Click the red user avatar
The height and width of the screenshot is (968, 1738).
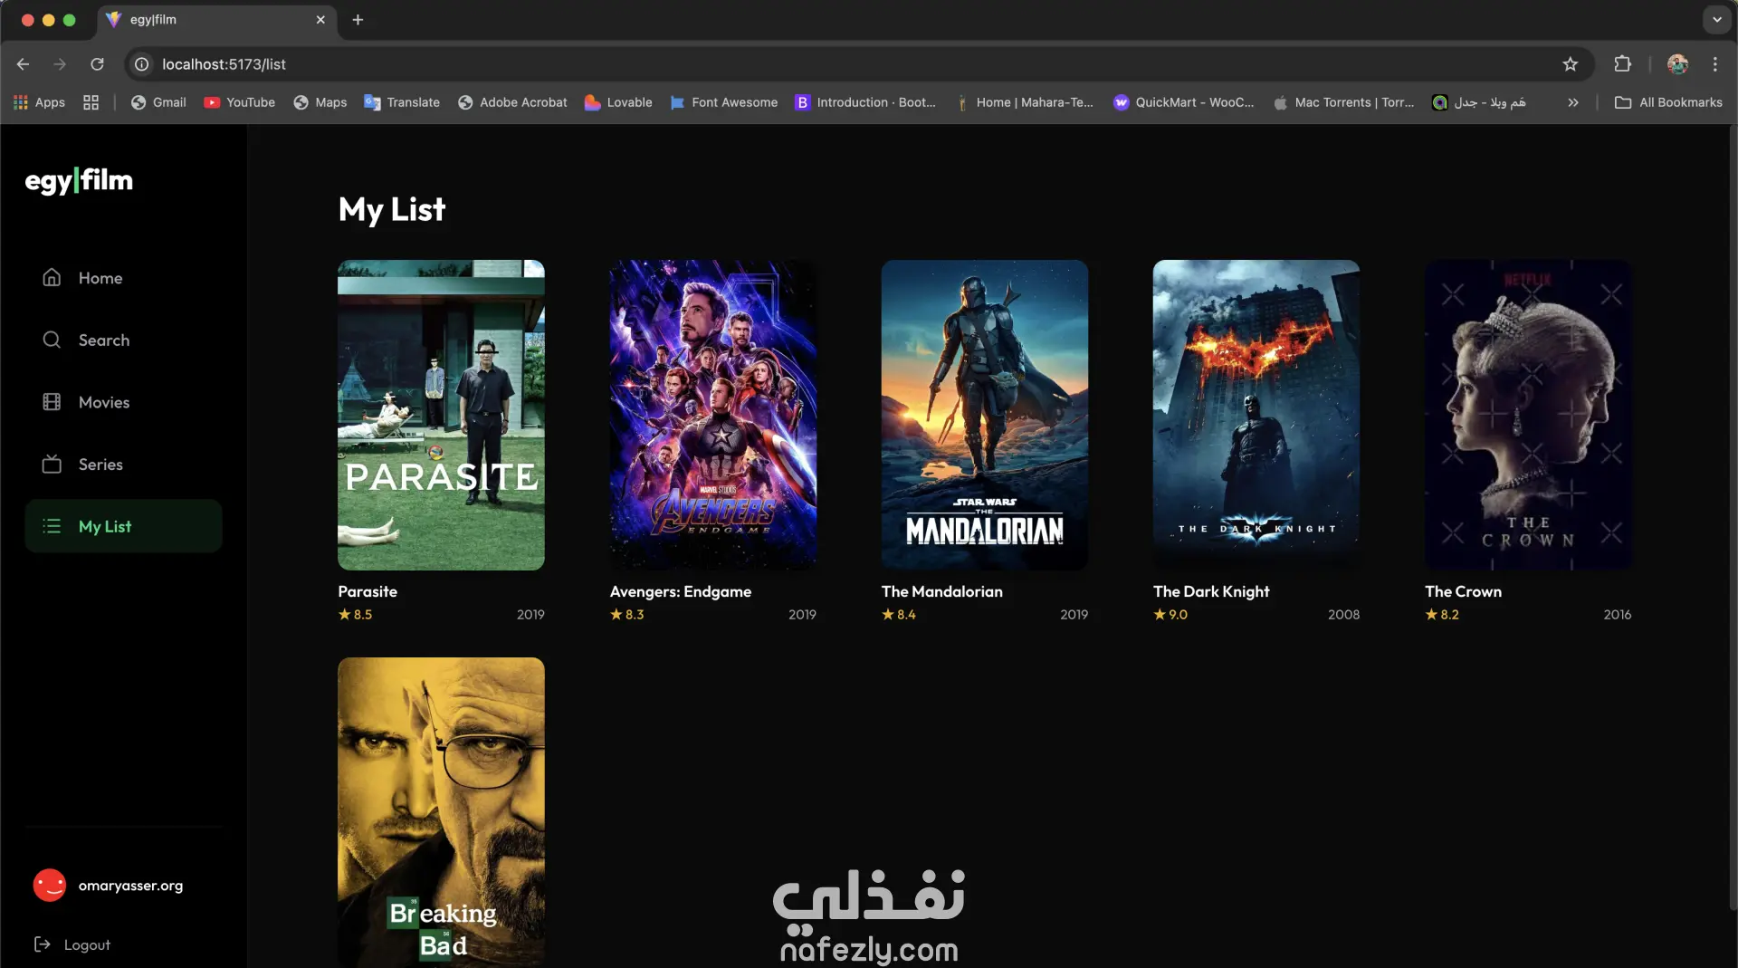[50, 886]
